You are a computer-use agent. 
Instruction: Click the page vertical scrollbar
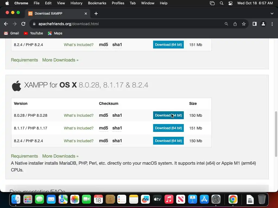[276, 134]
